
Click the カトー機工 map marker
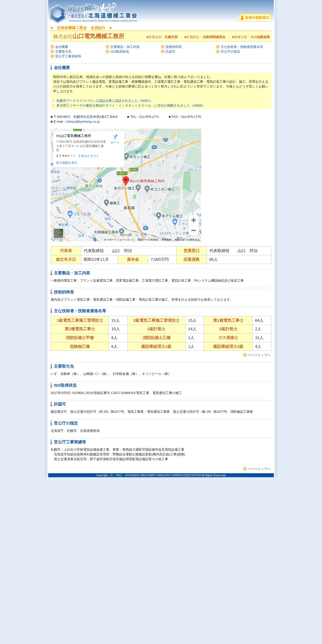tap(138, 188)
